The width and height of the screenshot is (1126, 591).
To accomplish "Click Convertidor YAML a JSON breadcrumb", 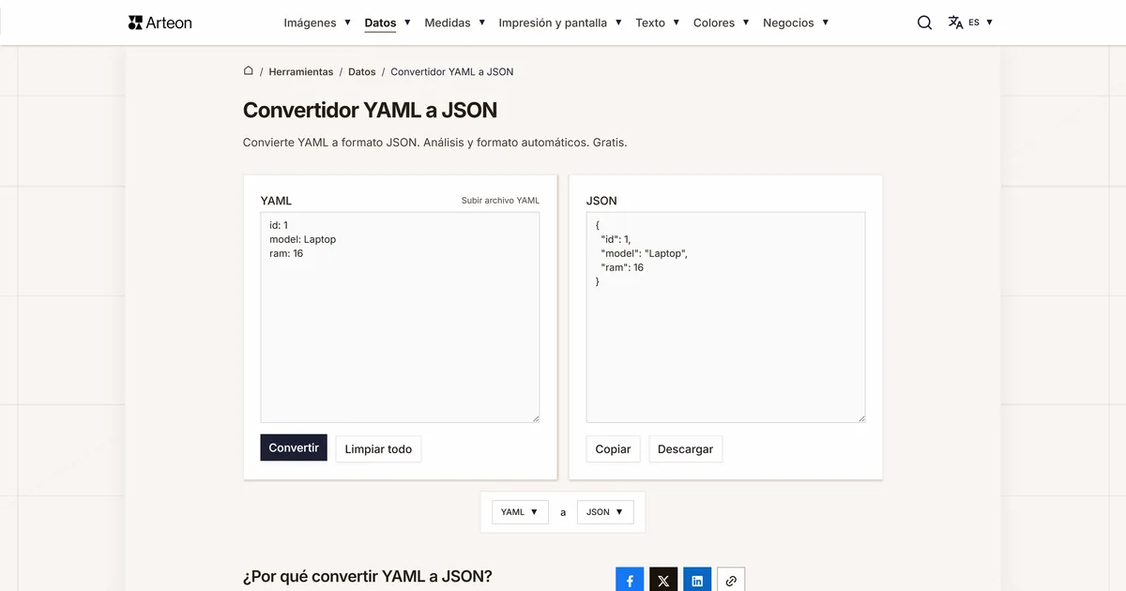I will point(452,71).
